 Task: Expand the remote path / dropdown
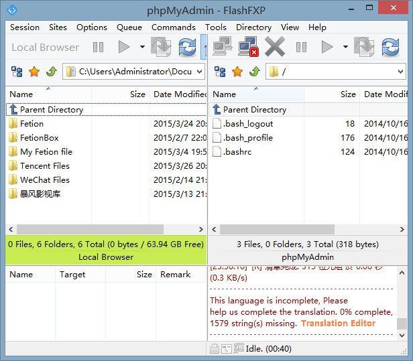pos(400,72)
